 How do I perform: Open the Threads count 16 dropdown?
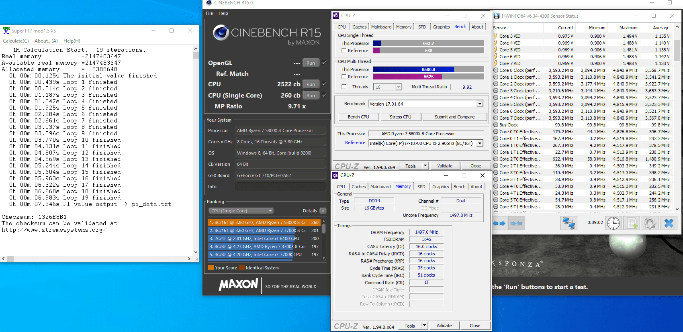point(399,87)
